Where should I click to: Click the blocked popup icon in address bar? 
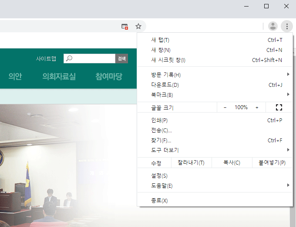pos(124,27)
